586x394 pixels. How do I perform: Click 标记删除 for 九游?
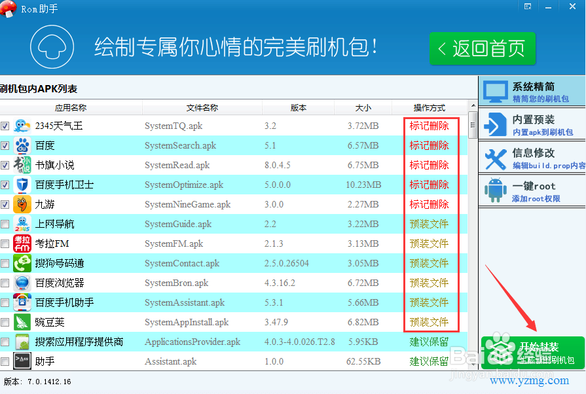tap(429, 204)
